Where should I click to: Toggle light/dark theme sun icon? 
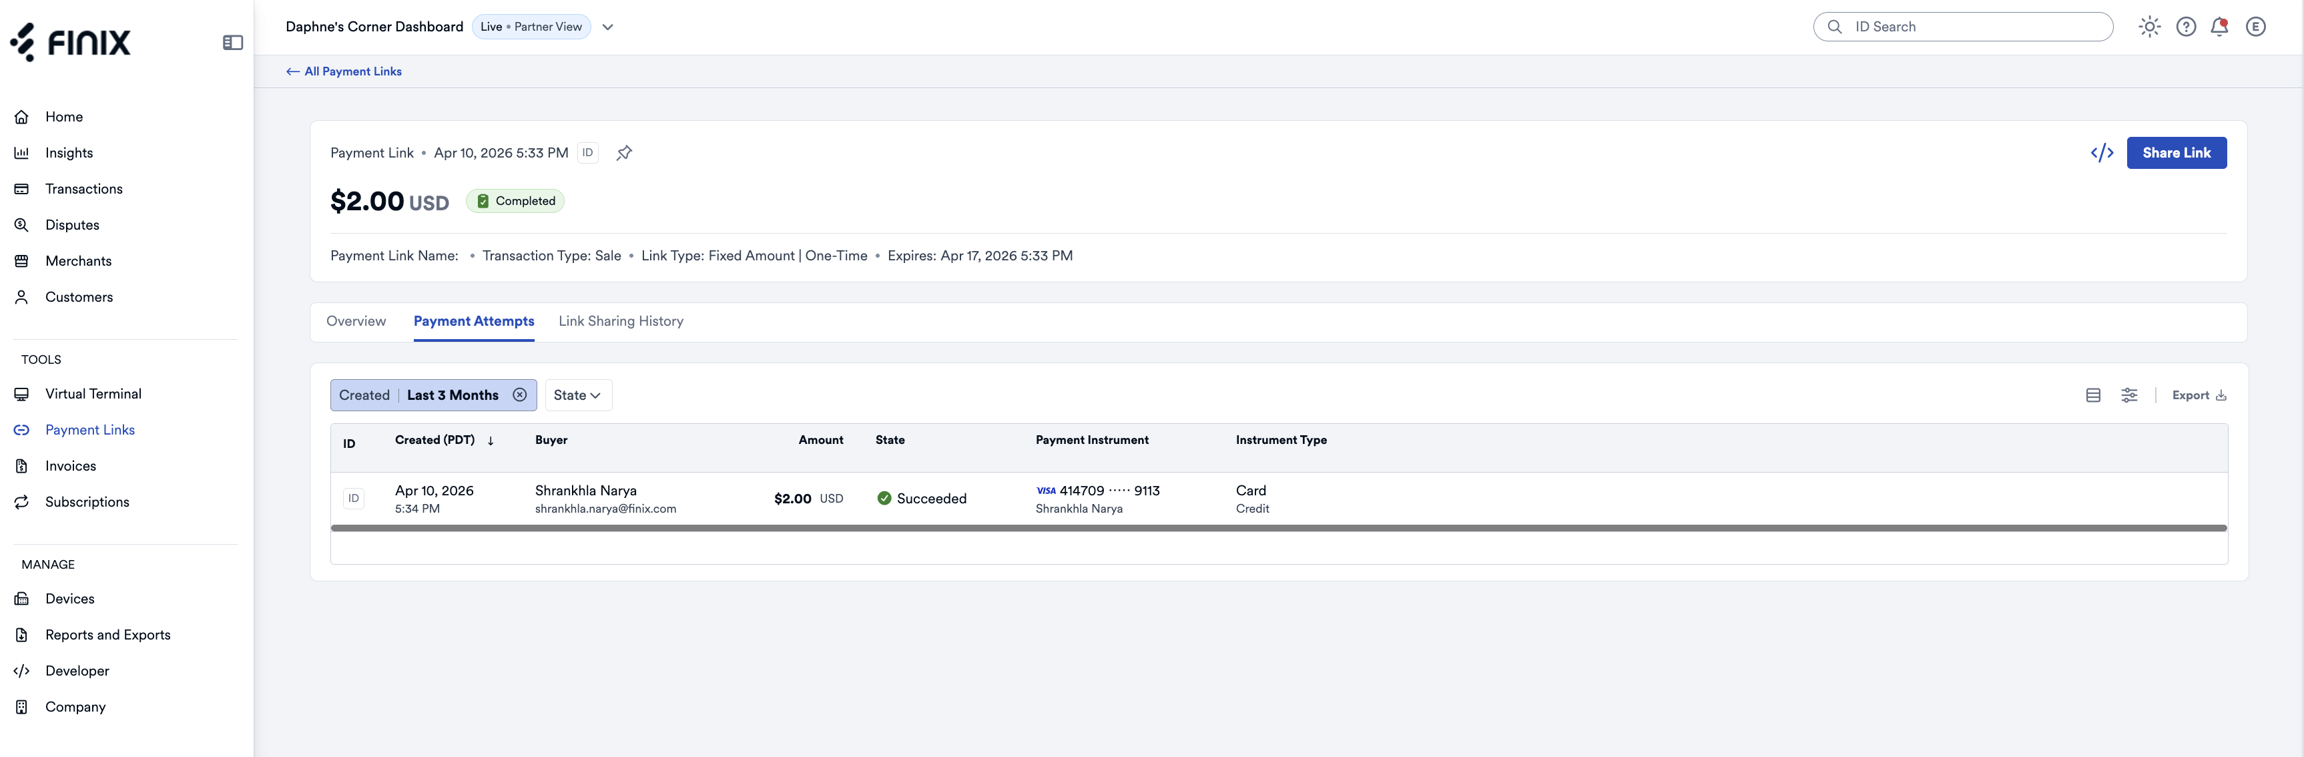pos(2149,27)
